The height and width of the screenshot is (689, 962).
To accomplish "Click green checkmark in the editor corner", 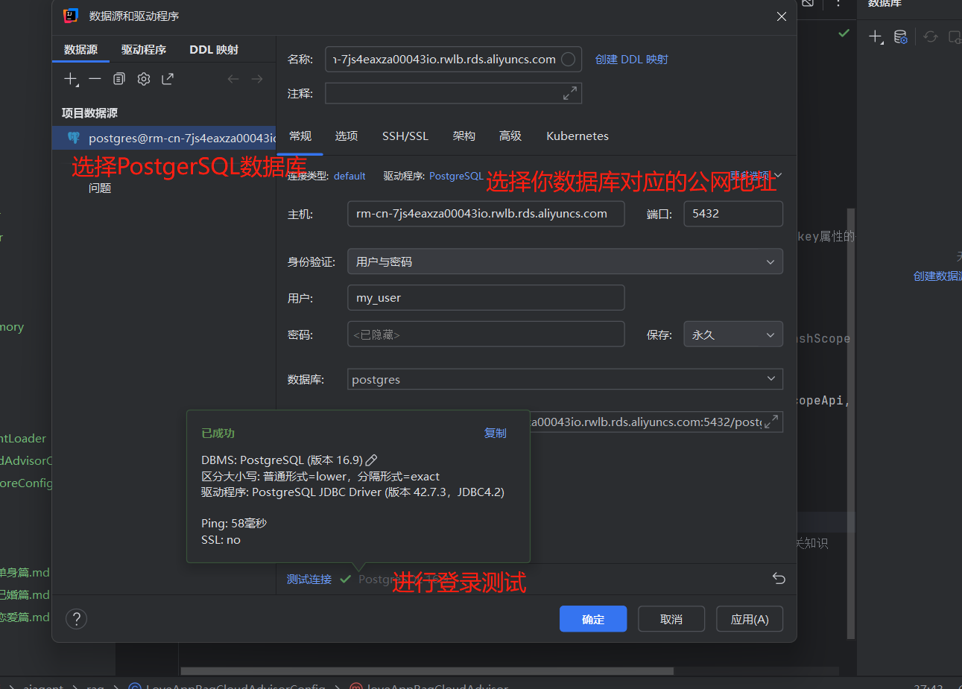I will [844, 34].
